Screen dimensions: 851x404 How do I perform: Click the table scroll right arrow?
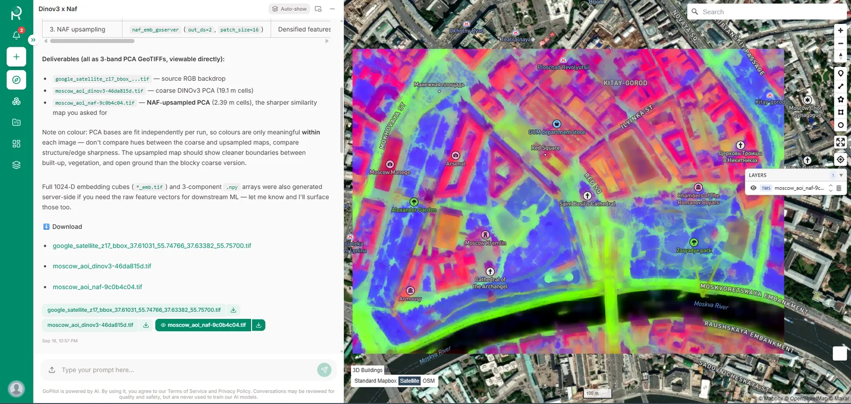[x=327, y=41]
